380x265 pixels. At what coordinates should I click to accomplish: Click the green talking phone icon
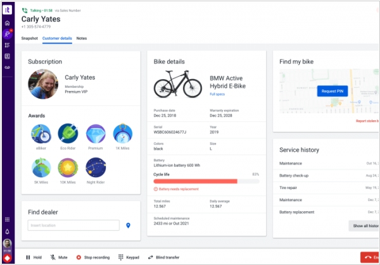tap(25, 10)
